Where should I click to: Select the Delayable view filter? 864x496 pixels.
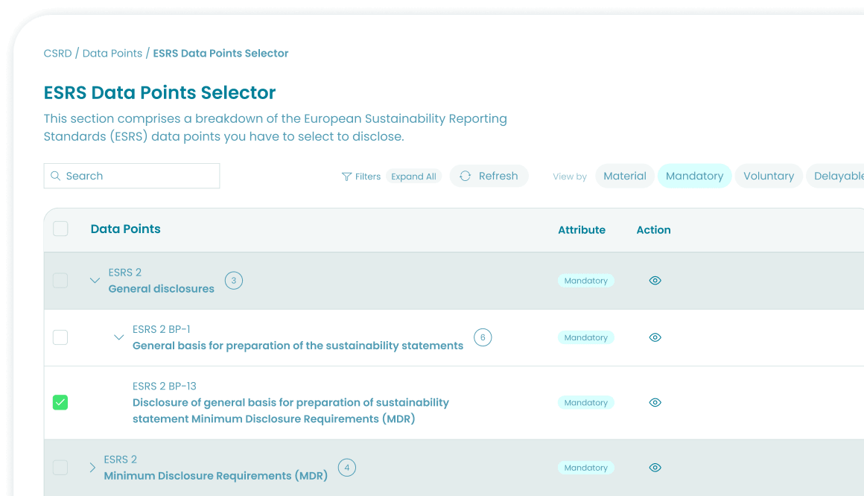[x=836, y=176]
